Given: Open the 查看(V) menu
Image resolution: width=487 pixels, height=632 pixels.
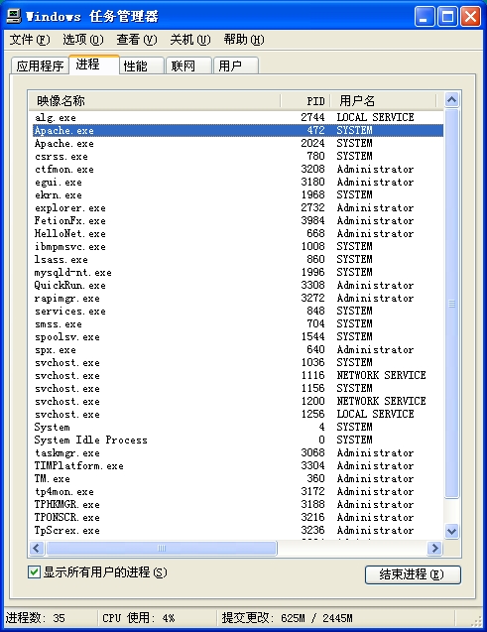Looking at the screenshot, I should (x=137, y=40).
